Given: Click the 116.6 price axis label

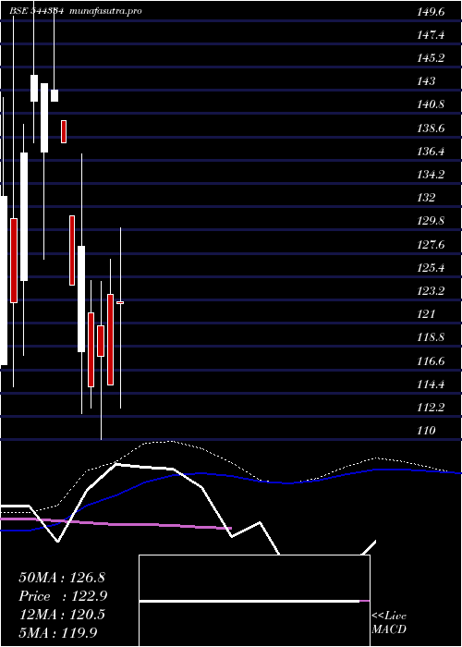Looking at the screenshot, I should coord(431,361).
